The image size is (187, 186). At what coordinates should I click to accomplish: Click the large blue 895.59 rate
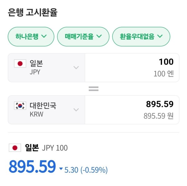(x=32, y=166)
